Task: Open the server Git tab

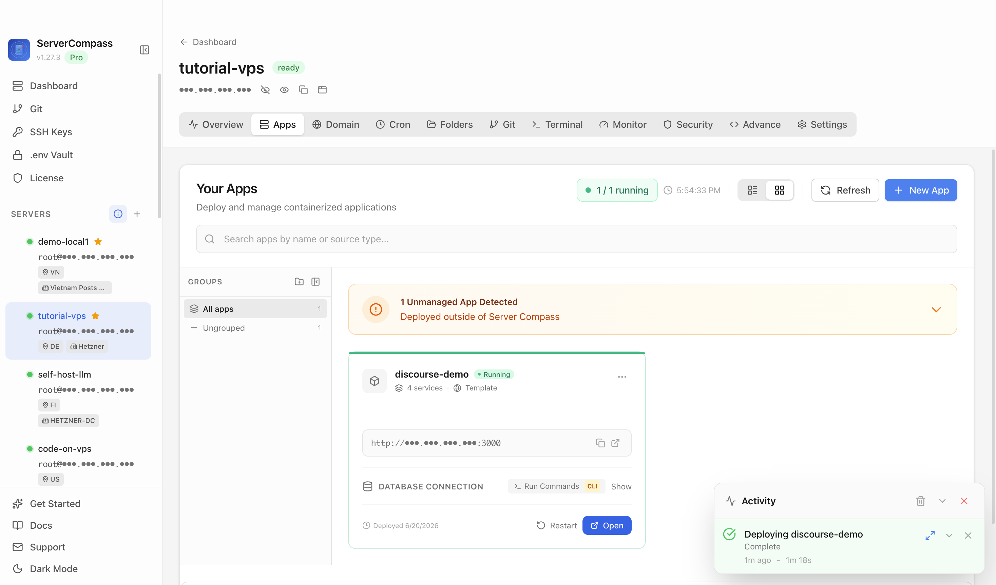Action: [502, 124]
